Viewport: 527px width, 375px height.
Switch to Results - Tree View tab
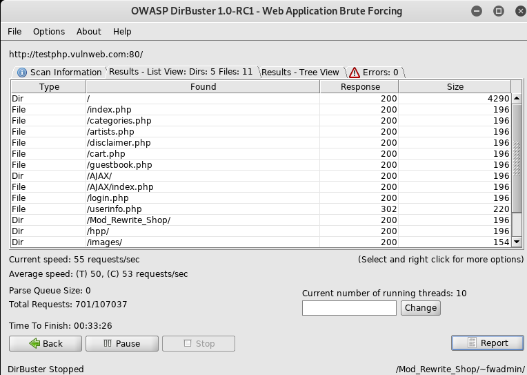302,72
